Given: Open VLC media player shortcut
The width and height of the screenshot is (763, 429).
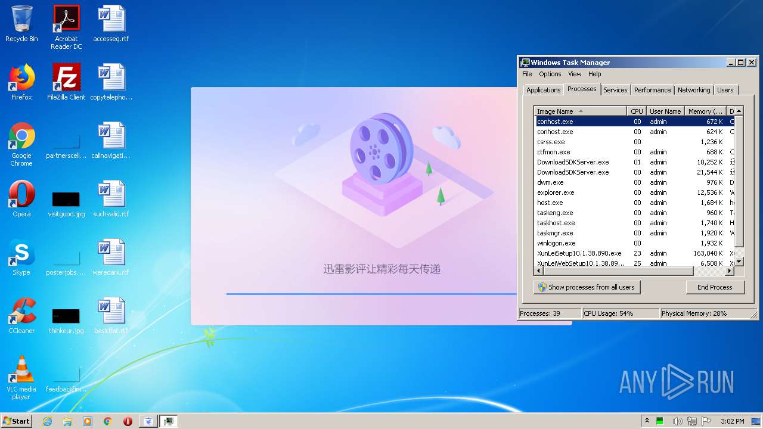Looking at the screenshot, I should [x=21, y=378].
